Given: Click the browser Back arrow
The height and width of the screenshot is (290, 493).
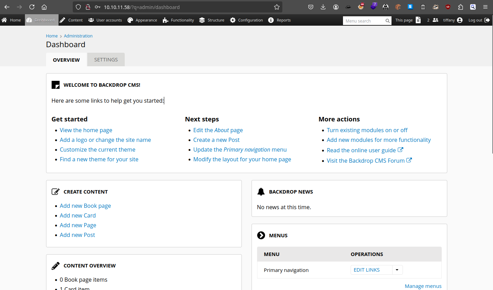Looking at the screenshot, I should 7,7.
